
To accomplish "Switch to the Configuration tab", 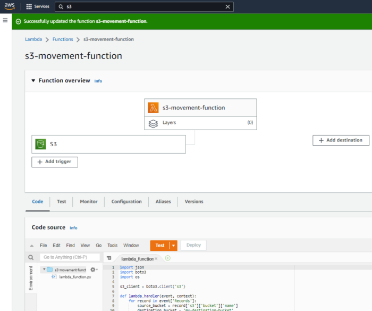I will [x=126, y=201].
